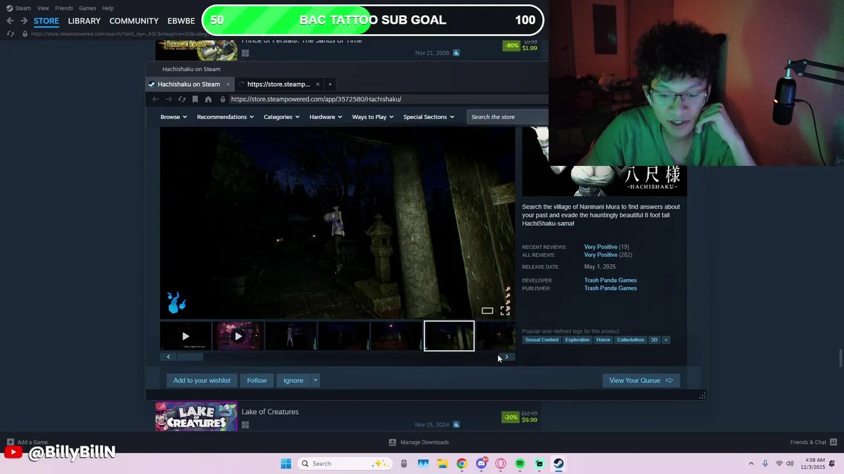Open the Browse store menu
This screenshot has width=844, height=474.
[x=173, y=117]
